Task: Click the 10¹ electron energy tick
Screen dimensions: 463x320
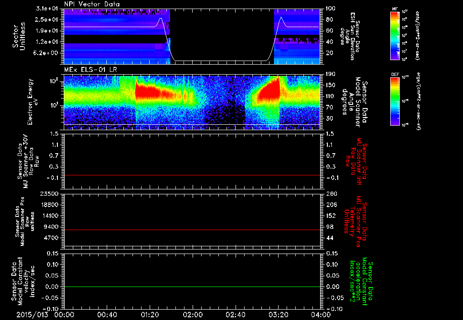Action: coord(55,106)
